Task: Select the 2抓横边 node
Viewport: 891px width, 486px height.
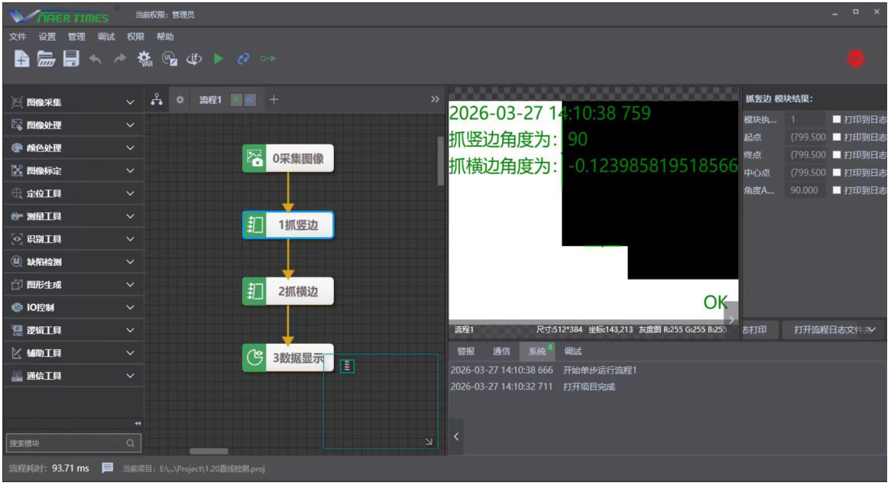Action: pyautogui.click(x=288, y=292)
